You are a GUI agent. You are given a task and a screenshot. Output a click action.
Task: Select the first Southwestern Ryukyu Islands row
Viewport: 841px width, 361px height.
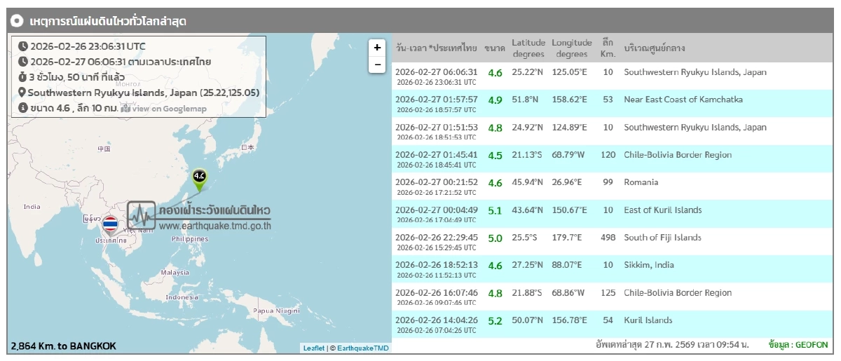[695, 72]
